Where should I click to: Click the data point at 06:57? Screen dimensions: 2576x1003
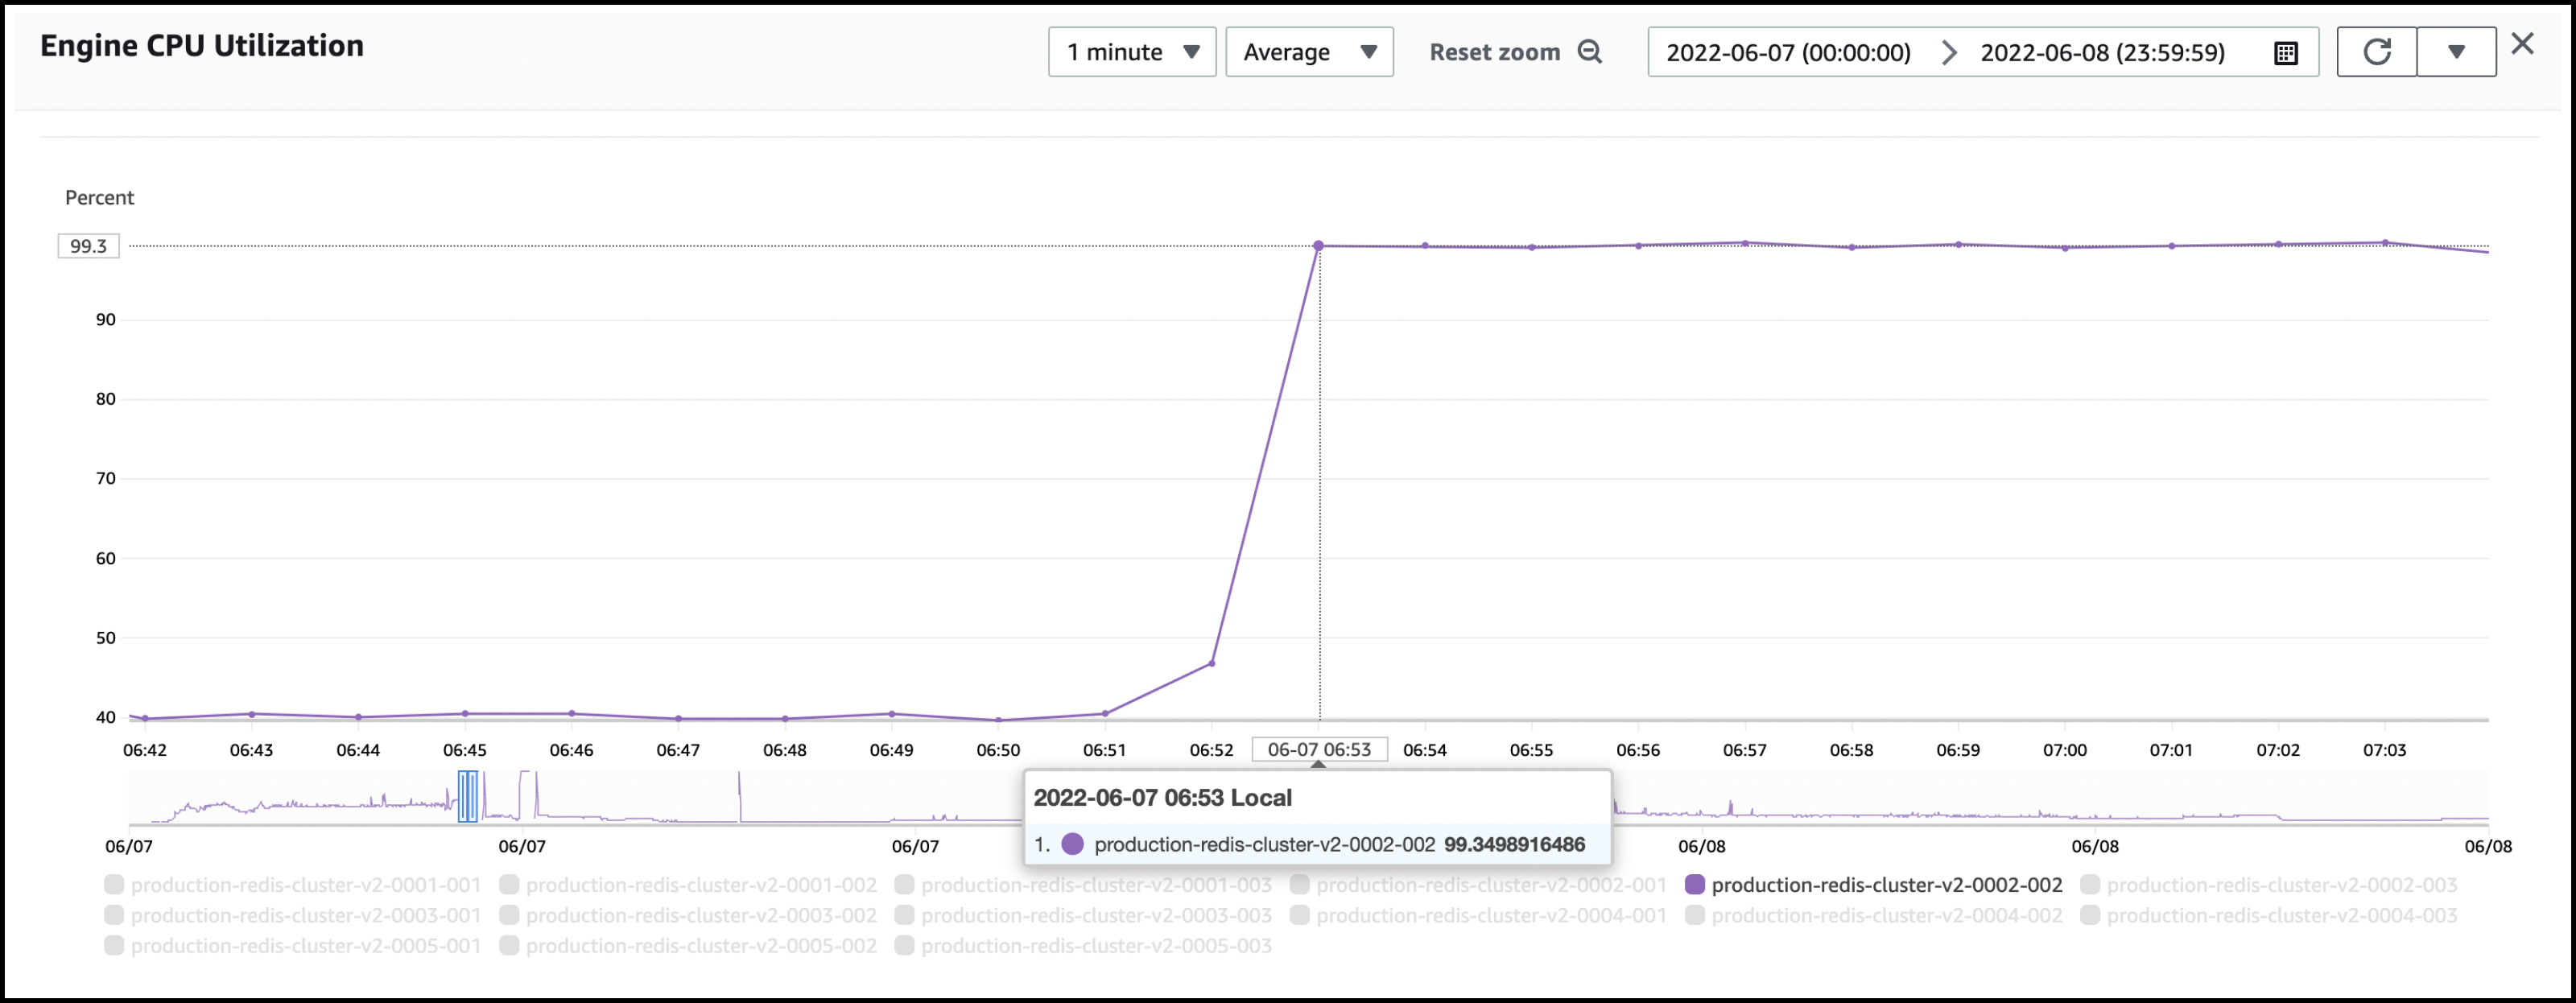[1745, 243]
